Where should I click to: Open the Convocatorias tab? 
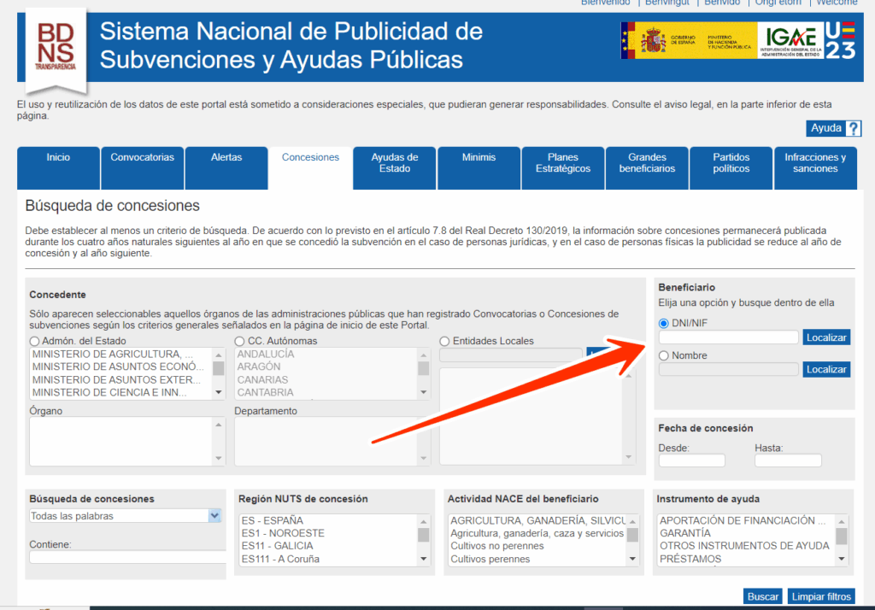point(143,168)
